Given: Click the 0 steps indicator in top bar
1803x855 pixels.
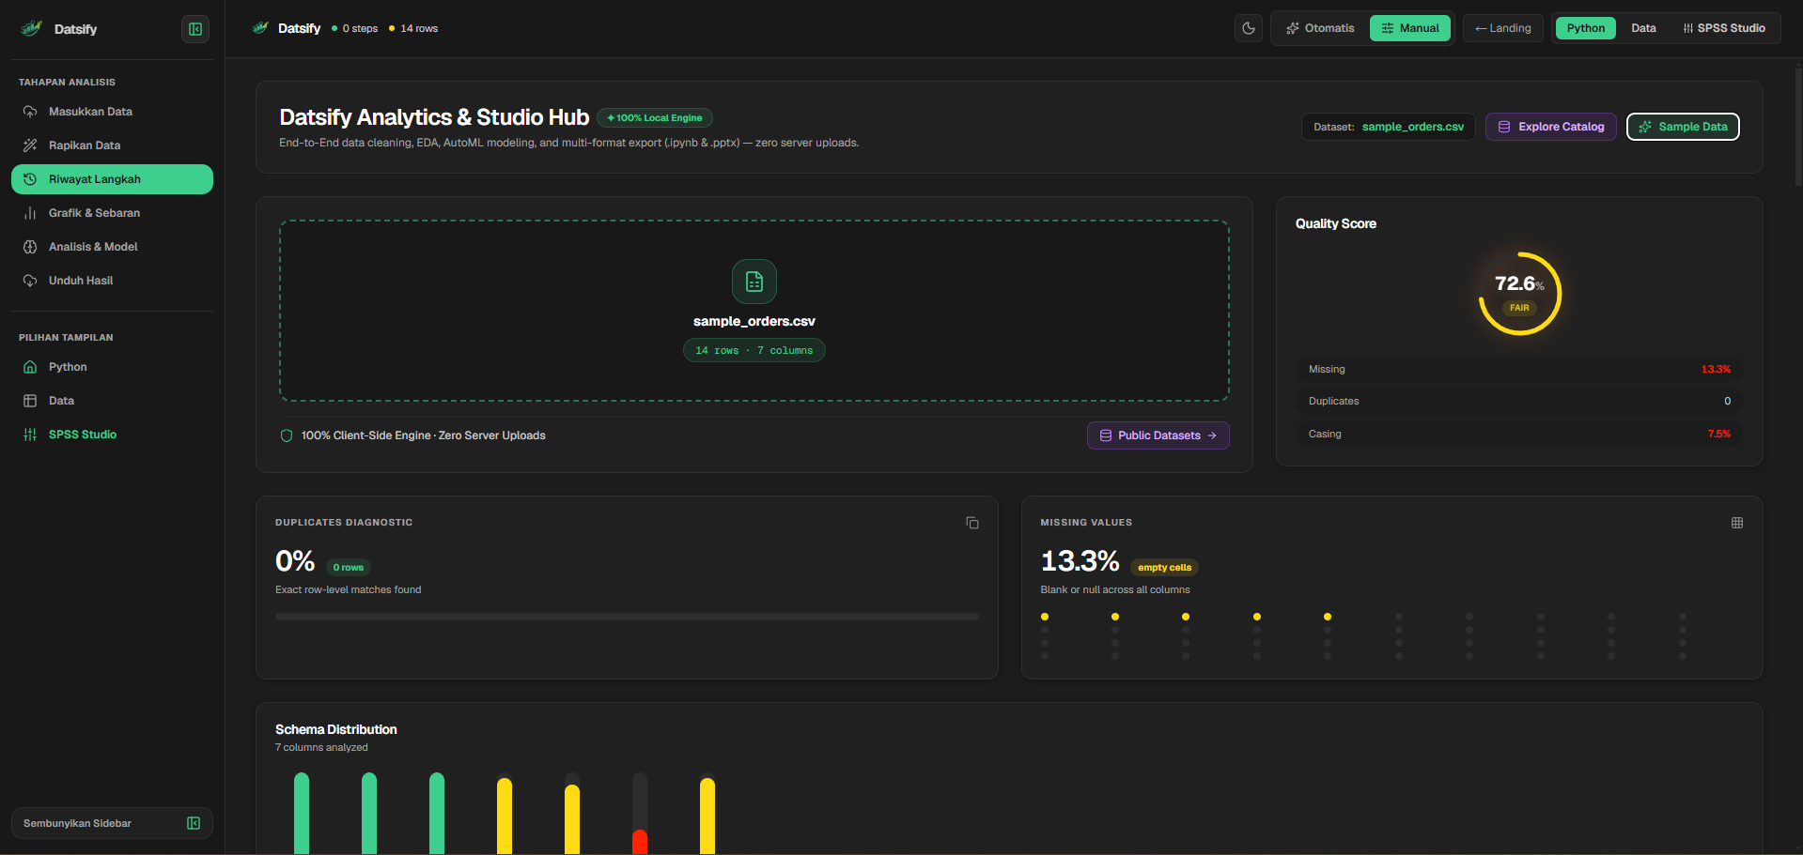Looking at the screenshot, I should (355, 28).
